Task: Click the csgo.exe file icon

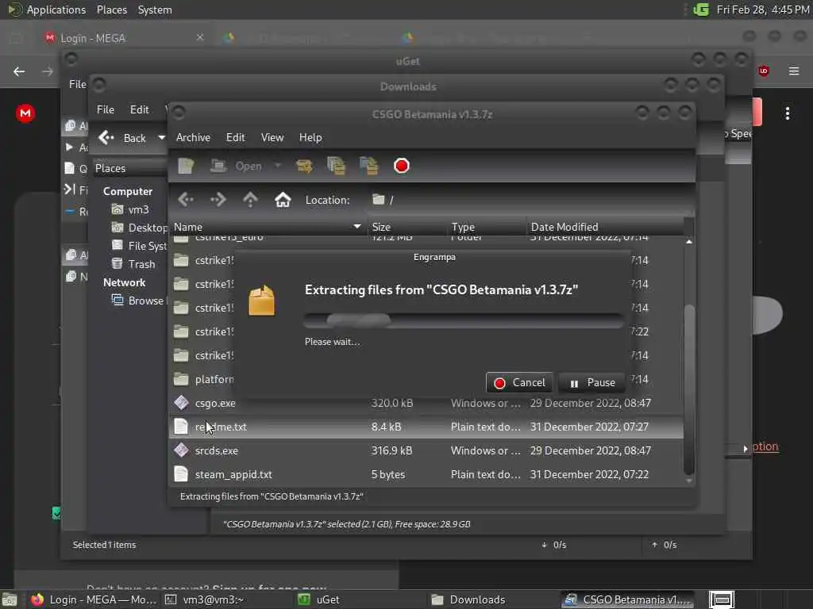Action: pyautogui.click(x=181, y=402)
